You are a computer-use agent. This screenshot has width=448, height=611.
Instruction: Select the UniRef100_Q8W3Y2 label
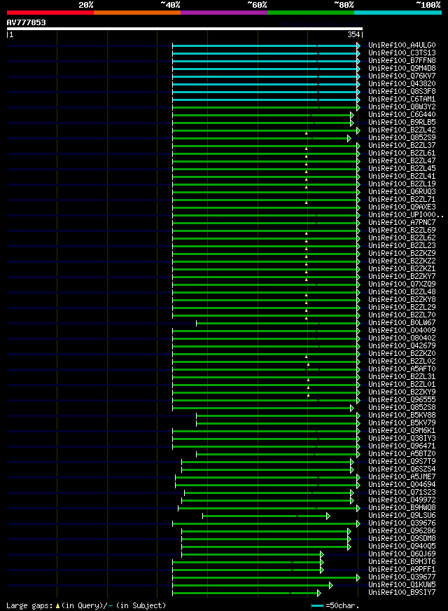[402, 107]
